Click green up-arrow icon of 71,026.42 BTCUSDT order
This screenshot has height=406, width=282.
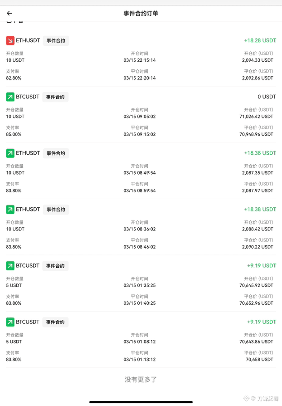point(10,97)
